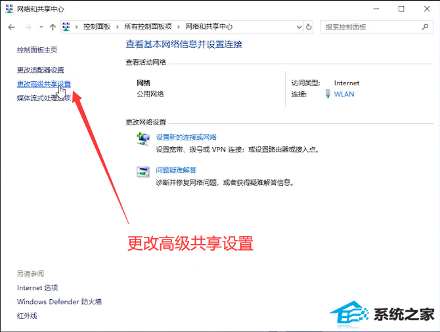440x332 pixels.
Task: Expand chevron after the address bar network icon
Action: 76,27
